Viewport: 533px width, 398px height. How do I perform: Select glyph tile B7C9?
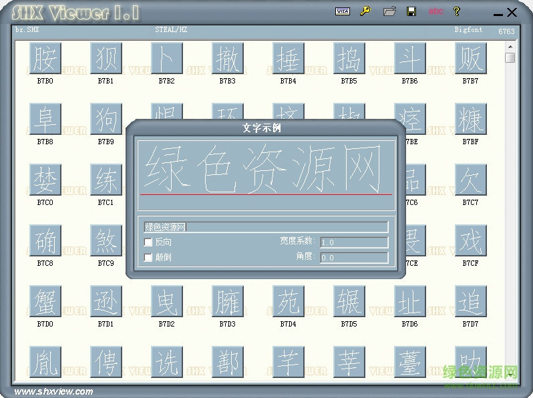coord(106,240)
